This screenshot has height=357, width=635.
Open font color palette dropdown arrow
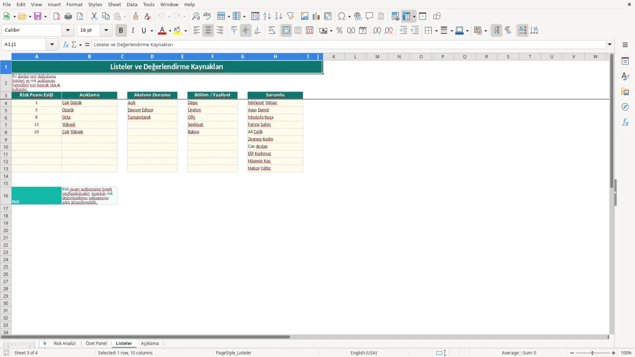click(x=169, y=31)
